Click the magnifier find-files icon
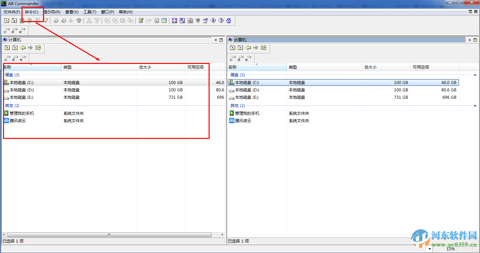This screenshot has width=480, height=253. tap(157, 21)
